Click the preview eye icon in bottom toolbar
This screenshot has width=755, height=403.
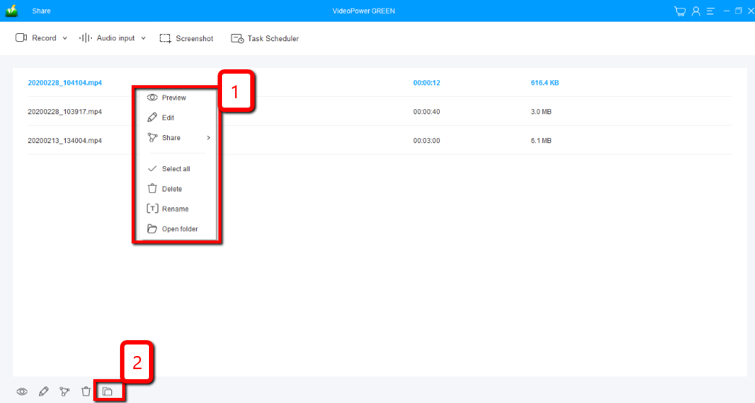coord(22,391)
